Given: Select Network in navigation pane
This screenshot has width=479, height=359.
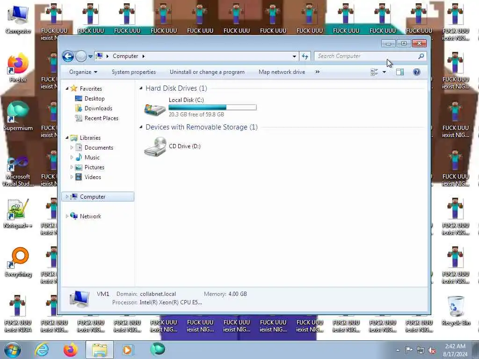Looking at the screenshot, I should 90,216.
